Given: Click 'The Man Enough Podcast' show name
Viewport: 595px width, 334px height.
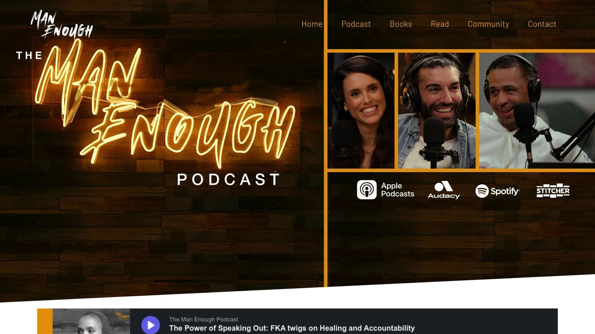Looking at the screenshot, I should (x=203, y=319).
